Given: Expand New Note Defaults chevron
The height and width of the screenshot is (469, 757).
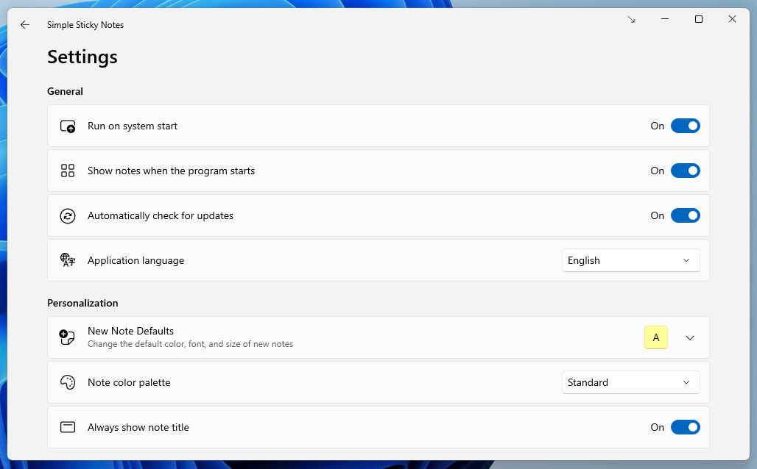Looking at the screenshot, I should pos(690,338).
